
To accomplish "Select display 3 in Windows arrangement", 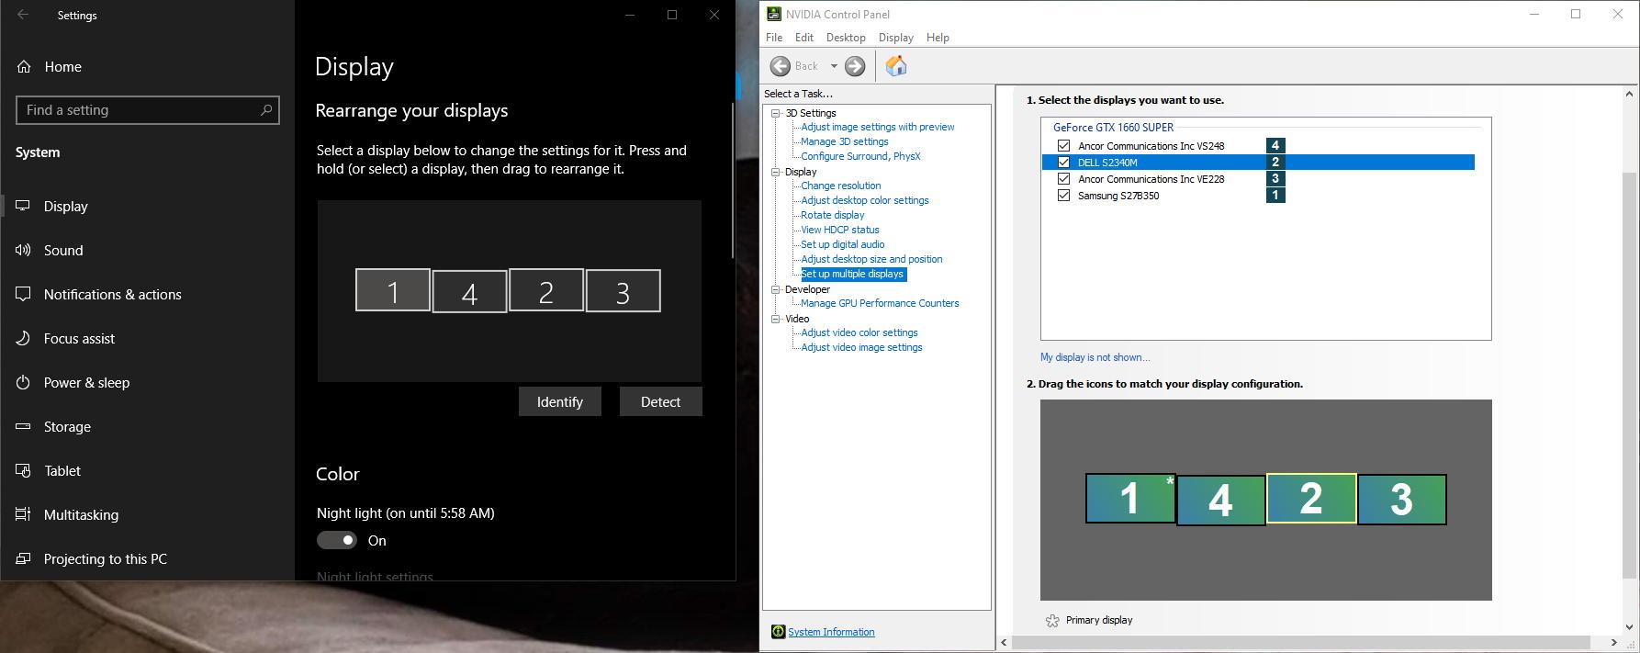I will pyautogui.click(x=623, y=291).
